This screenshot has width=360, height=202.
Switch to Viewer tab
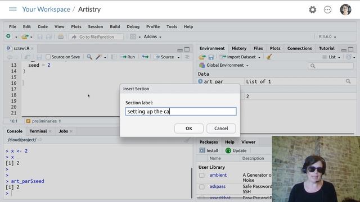click(x=248, y=142)
